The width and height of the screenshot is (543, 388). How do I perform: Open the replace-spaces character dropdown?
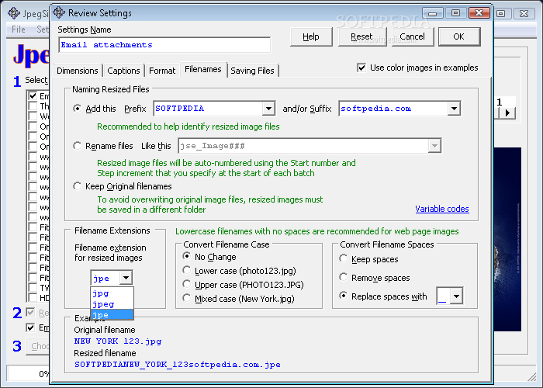click(456, 296)
